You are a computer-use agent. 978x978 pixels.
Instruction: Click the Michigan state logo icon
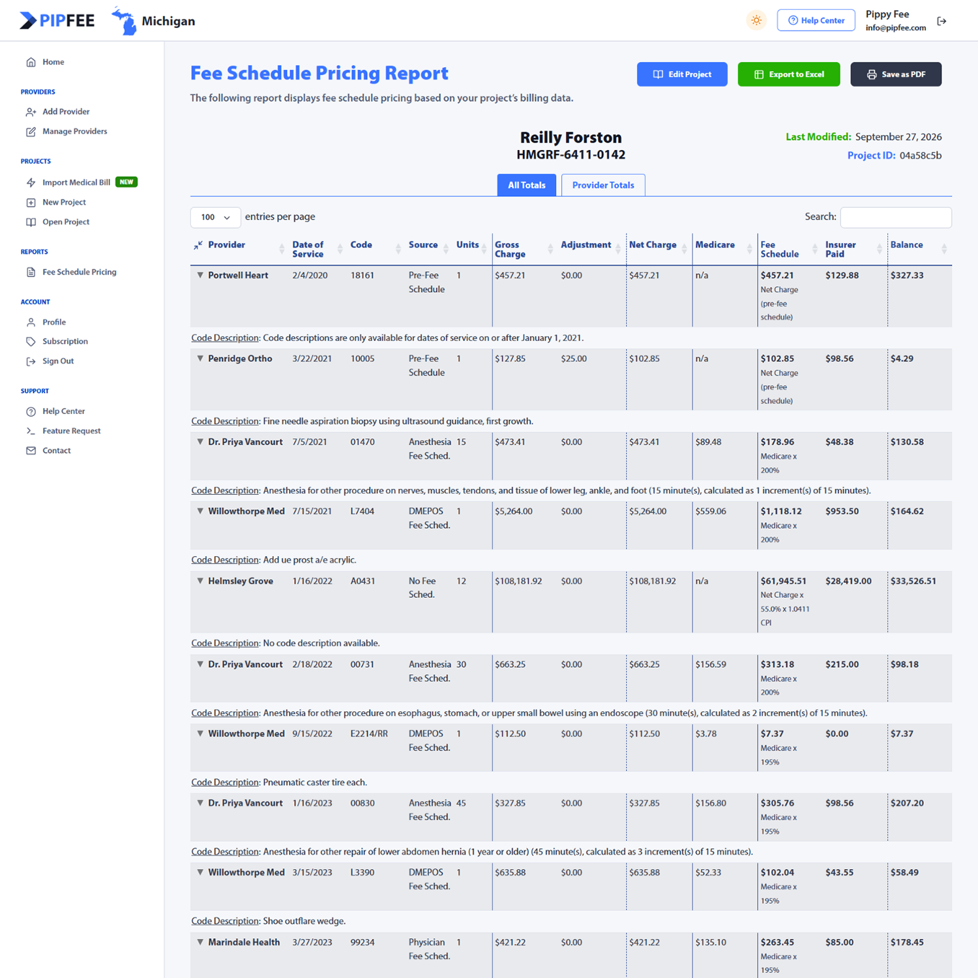point(124,21)
